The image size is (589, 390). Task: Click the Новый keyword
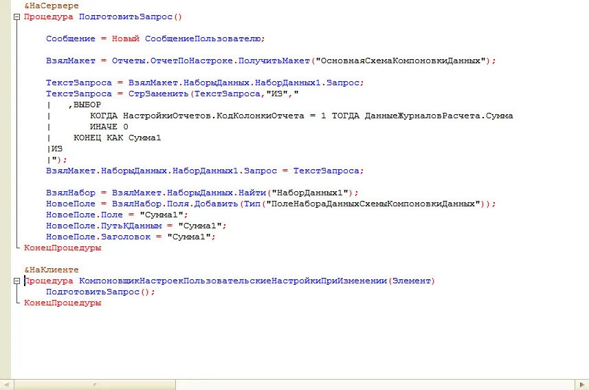(x=126, y=39)
